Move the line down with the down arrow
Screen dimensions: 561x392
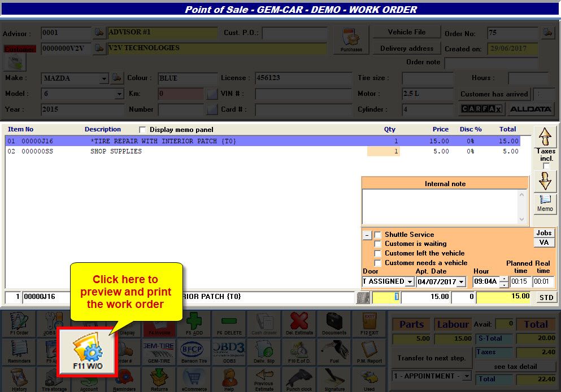[545, 180]
